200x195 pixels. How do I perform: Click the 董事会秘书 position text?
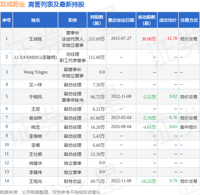(x=73, y=100)
